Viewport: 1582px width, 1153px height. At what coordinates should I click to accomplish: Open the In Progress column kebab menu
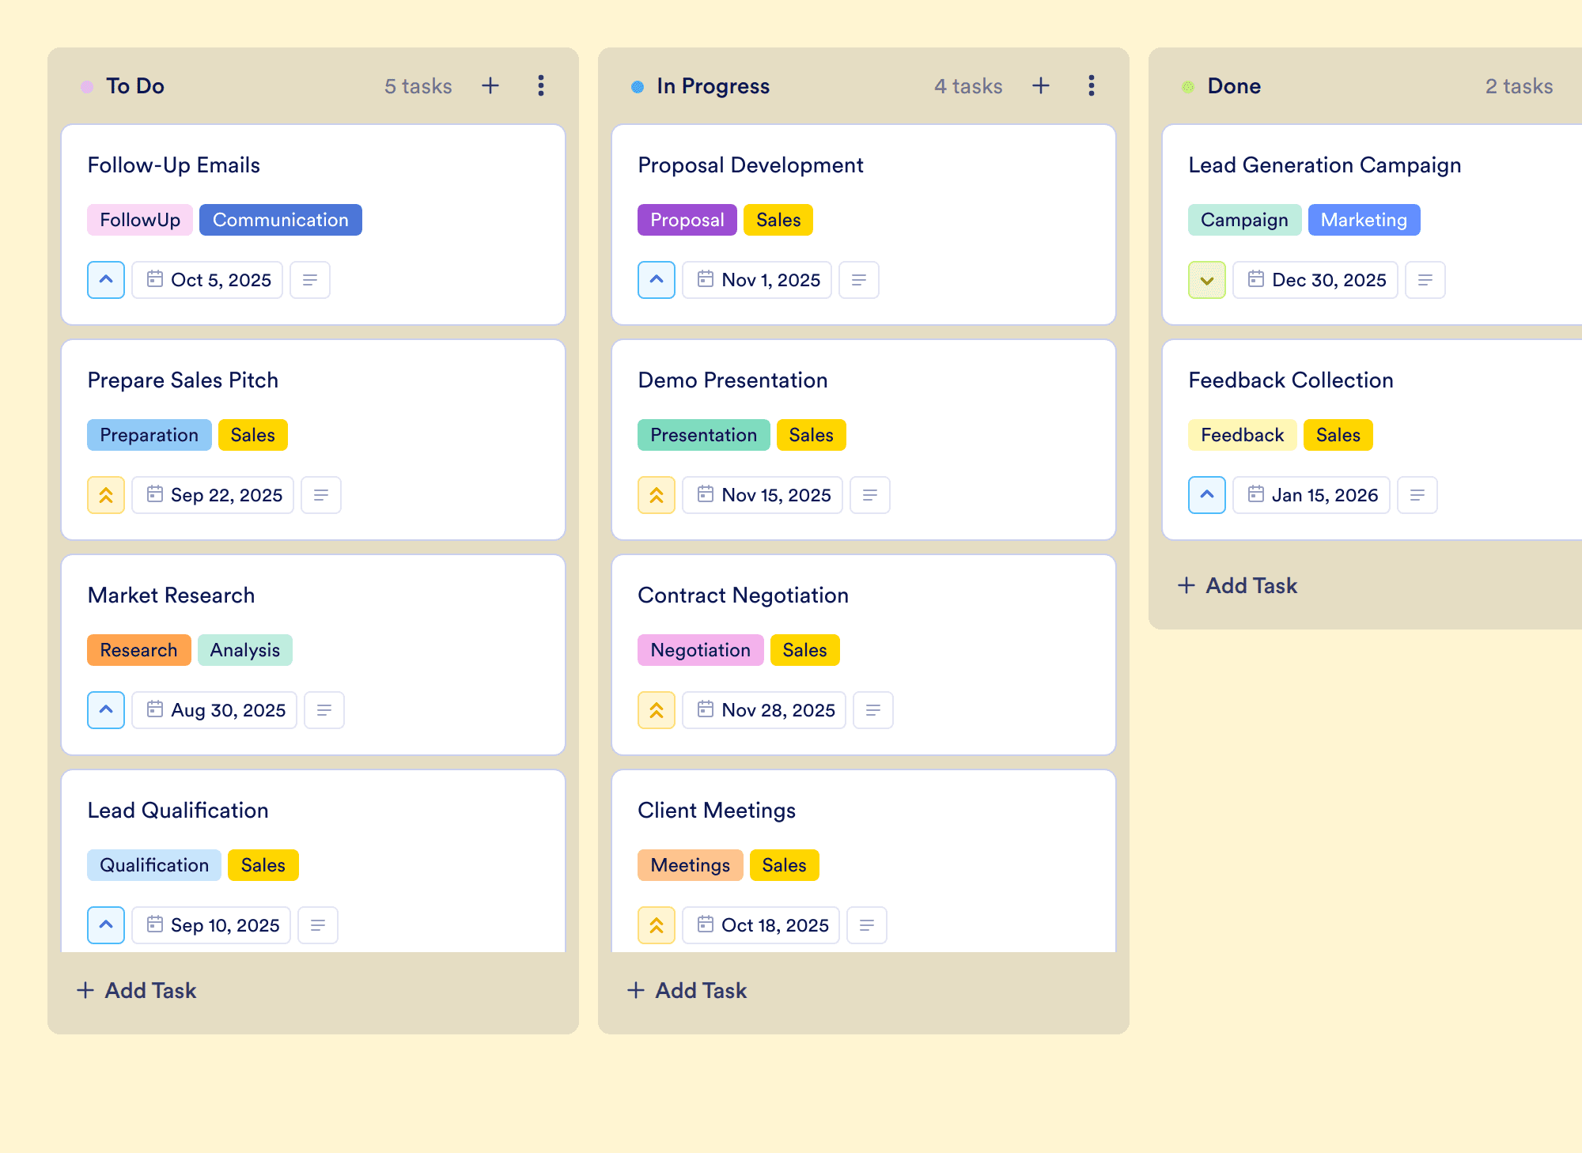[x=1092, y=85]
